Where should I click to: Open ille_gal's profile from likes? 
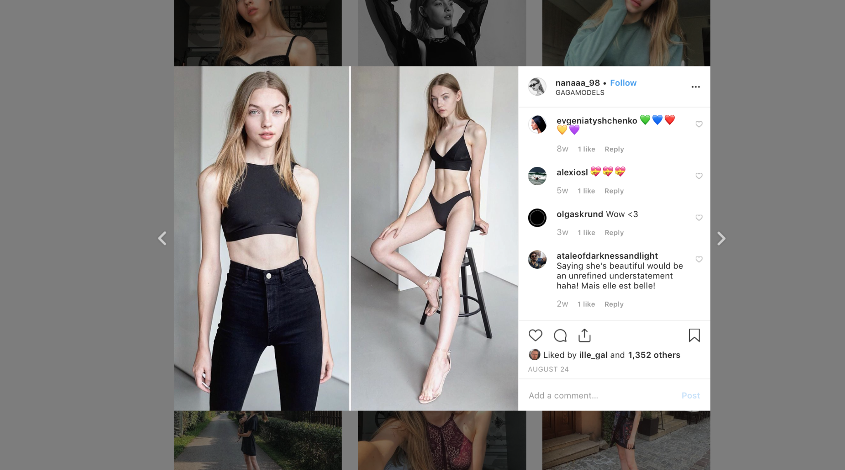coord(593,355)
